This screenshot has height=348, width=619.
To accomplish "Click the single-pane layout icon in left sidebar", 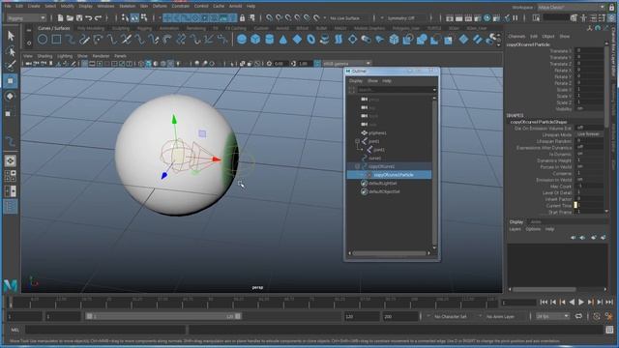I will tap(11, 160).
